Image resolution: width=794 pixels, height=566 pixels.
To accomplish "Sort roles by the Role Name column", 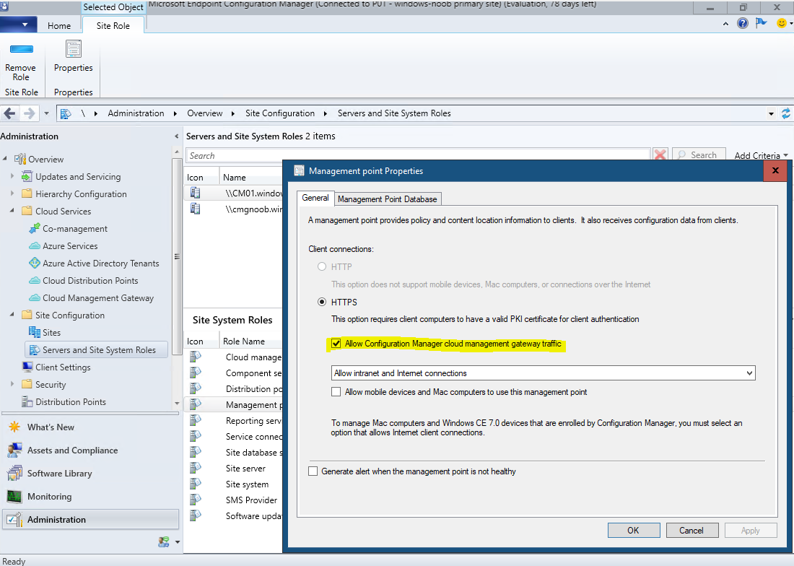I will tap(252, 341).
